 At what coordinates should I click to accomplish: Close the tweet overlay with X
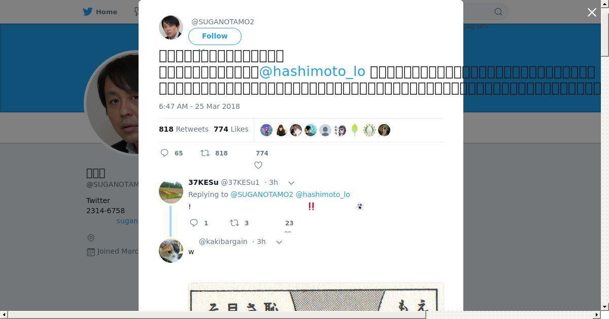coord(592,13)
